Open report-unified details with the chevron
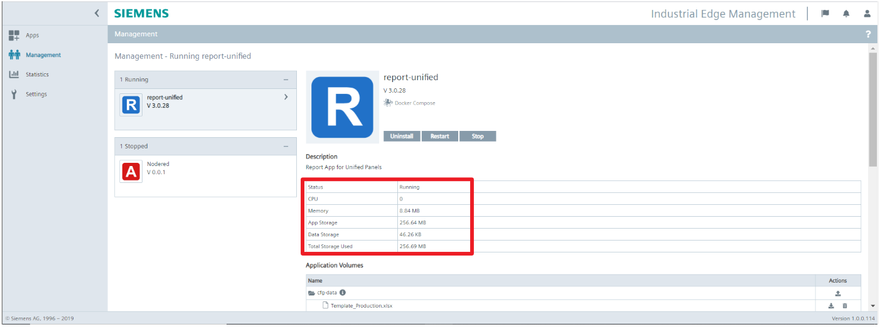The image size is (880, 327). 286,97
